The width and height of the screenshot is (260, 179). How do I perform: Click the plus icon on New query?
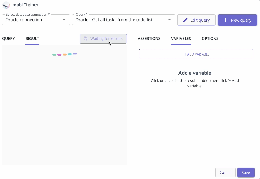(x=225, y=20)
